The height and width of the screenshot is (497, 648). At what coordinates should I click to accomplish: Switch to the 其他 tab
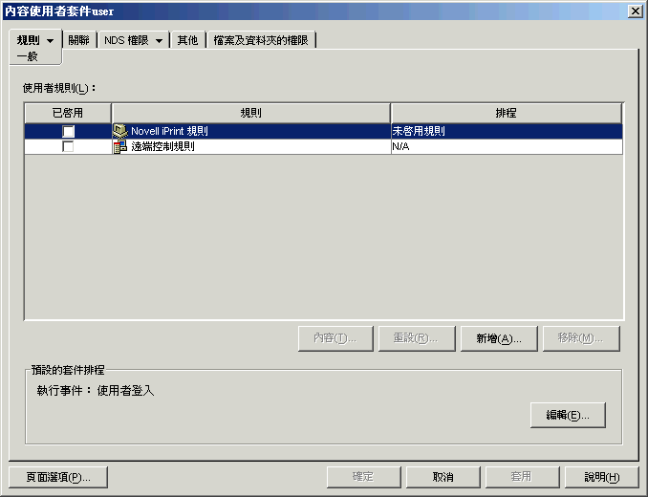[187, 40]
